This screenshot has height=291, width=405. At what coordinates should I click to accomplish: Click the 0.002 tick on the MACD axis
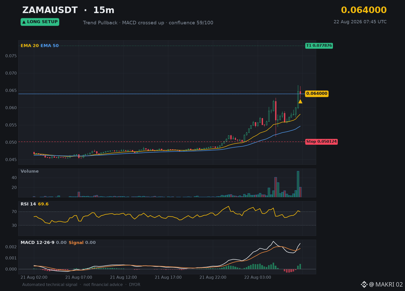coord(11,247)
